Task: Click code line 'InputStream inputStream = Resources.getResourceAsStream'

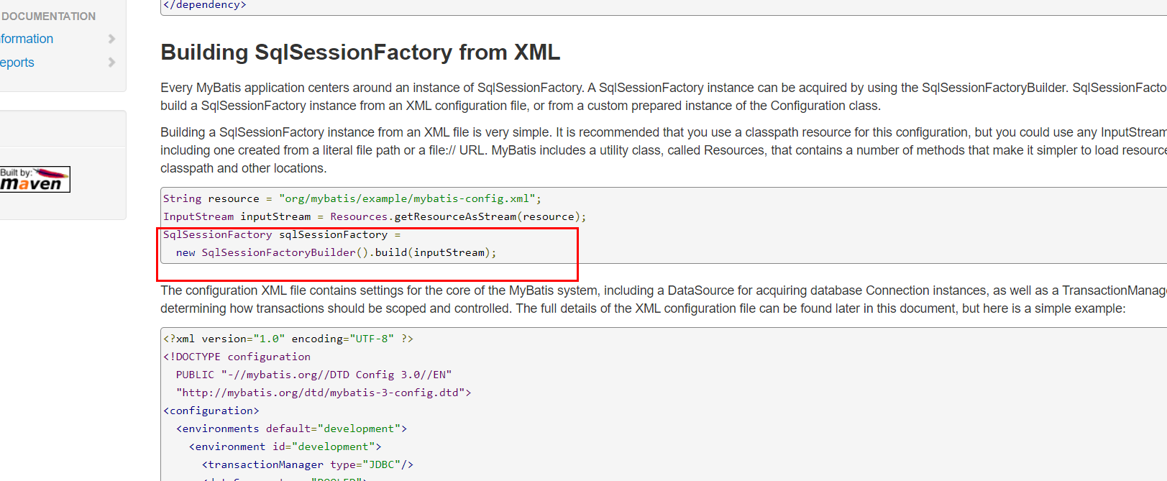Action: pyautogui.click(x=375, y=216)
